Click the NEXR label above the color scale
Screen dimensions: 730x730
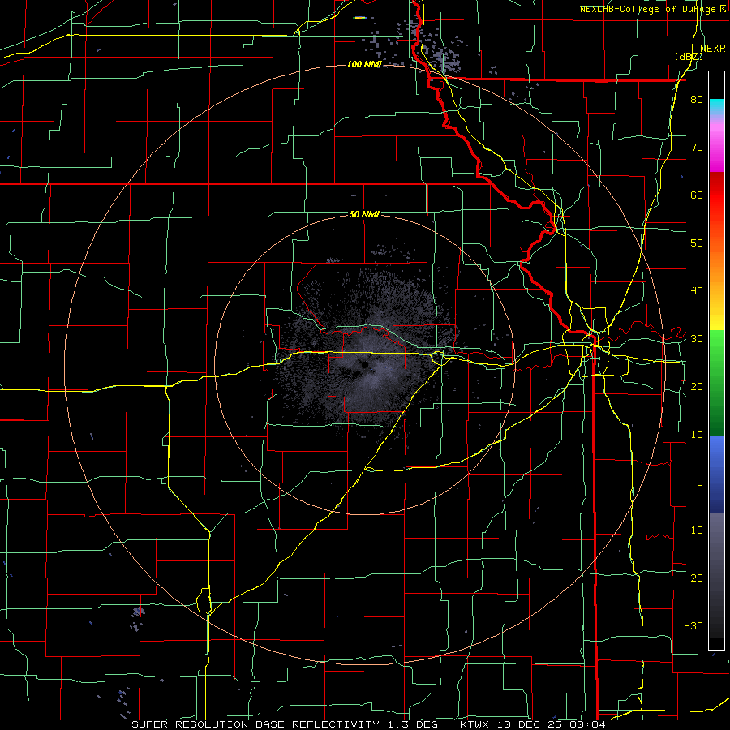pyautogui.click(x=712, y=48)
